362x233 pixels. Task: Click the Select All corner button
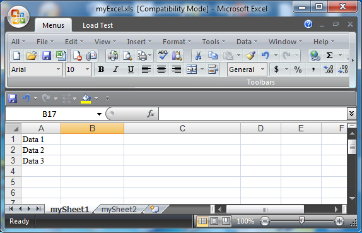pyautogui.click(x=13, y=128)
